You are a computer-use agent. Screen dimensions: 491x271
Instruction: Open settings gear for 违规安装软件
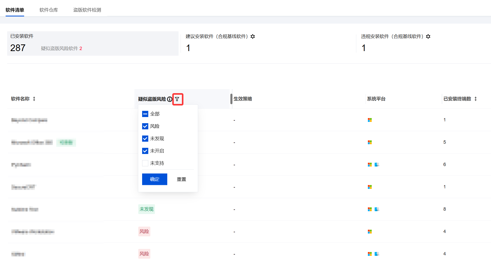(x=428, y=36)
